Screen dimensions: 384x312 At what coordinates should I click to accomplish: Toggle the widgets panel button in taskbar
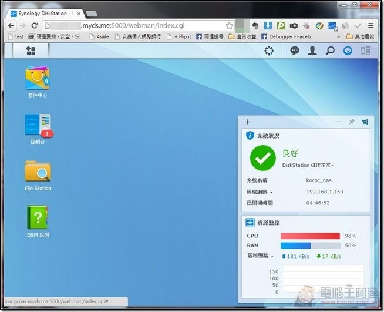tap(365, 51)
